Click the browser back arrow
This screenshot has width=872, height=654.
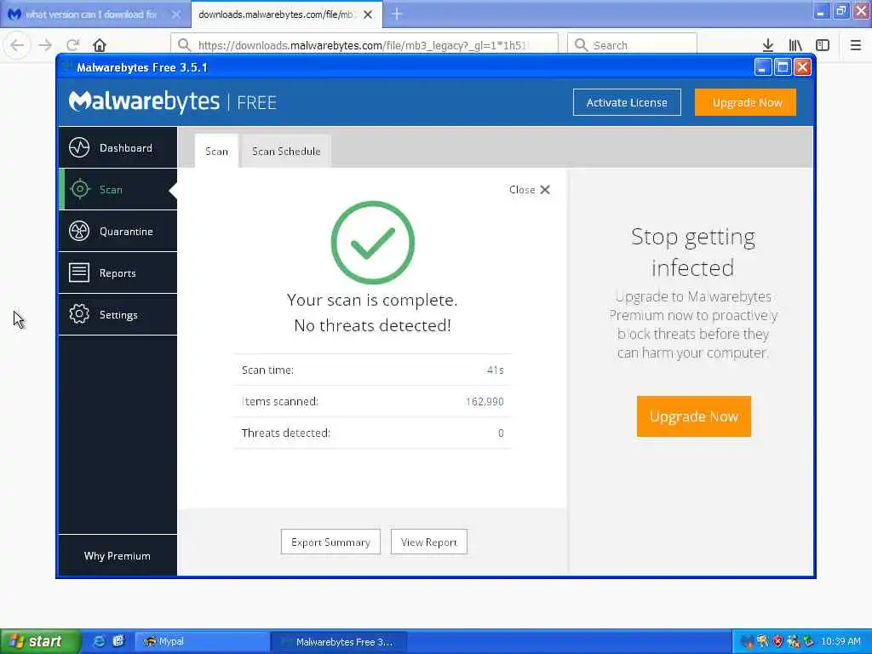coord(17,45)
